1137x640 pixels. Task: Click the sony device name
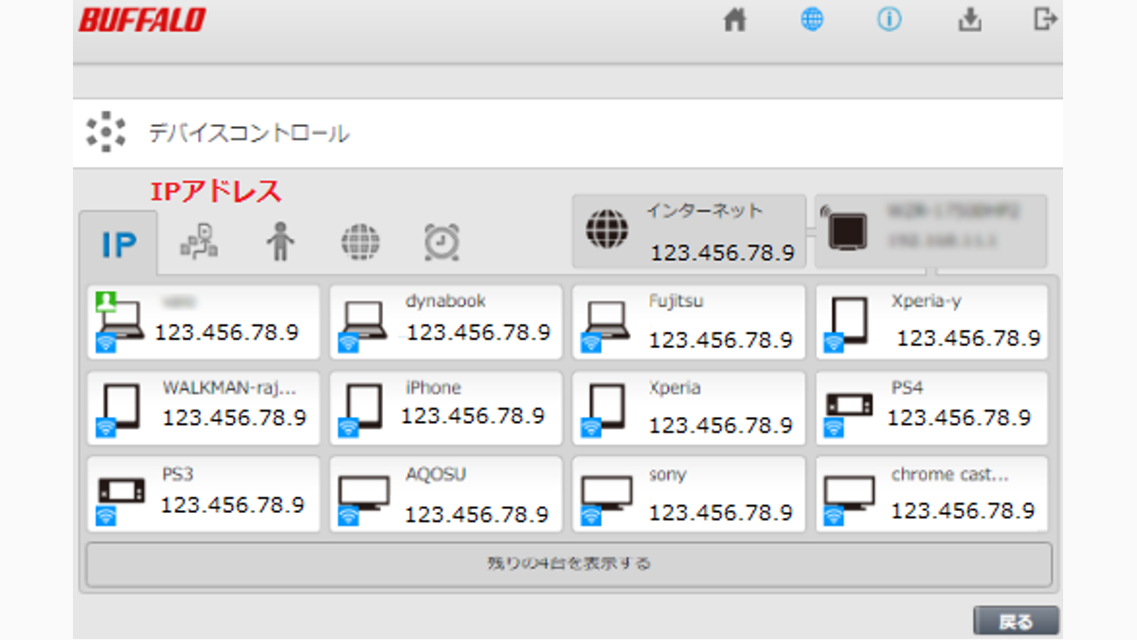click(668, 474)
